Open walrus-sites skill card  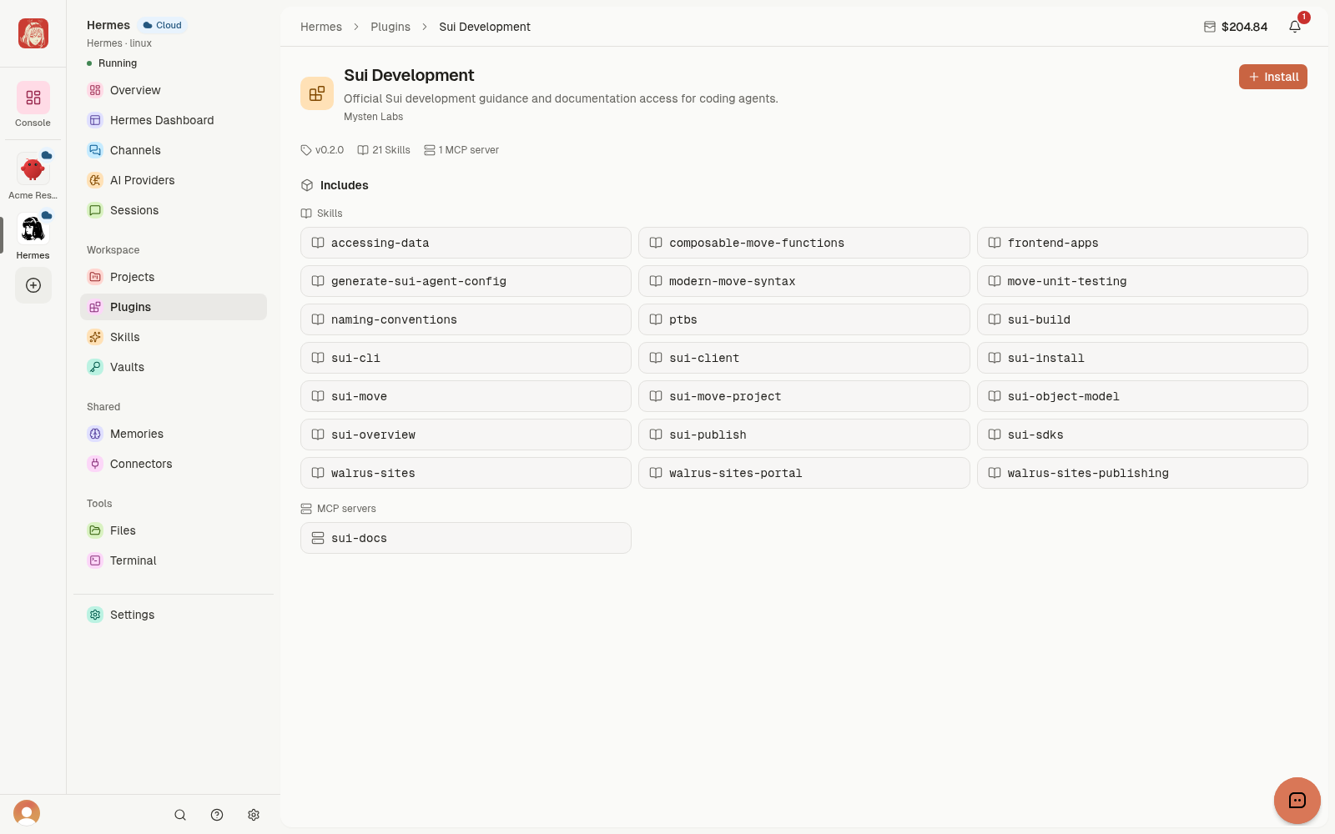tap(466, 473)
